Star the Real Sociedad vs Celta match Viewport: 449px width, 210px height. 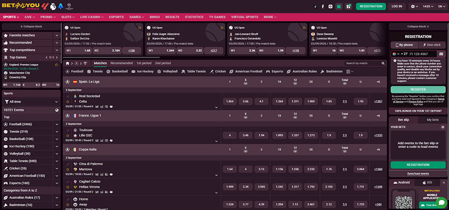coord(68,101)
